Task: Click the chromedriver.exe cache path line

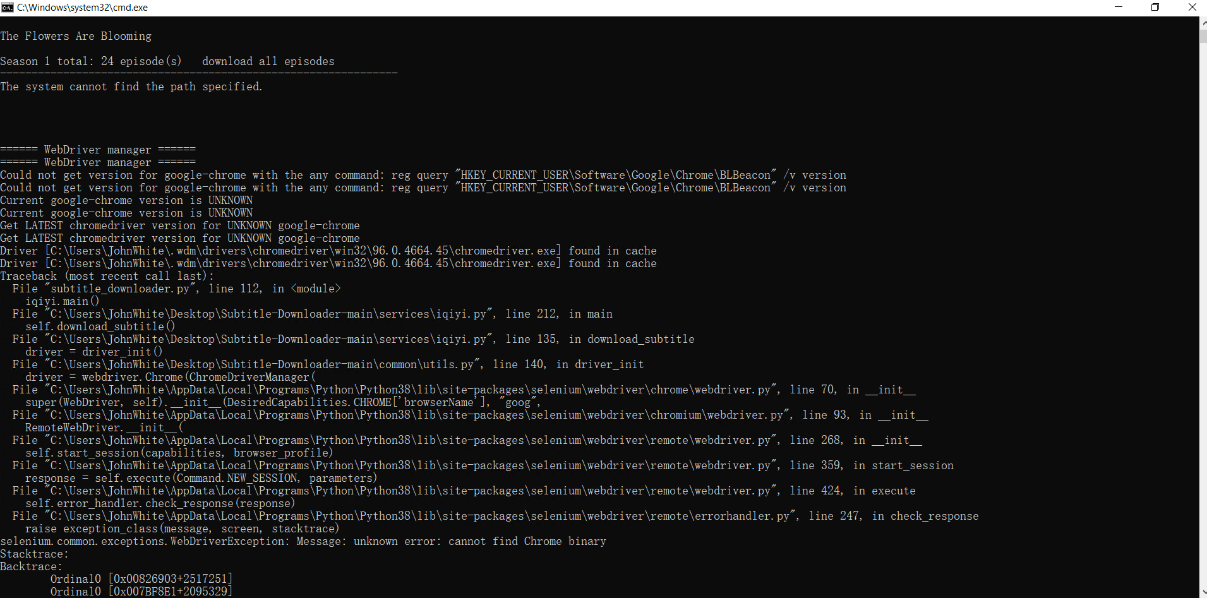Action: 328,251
